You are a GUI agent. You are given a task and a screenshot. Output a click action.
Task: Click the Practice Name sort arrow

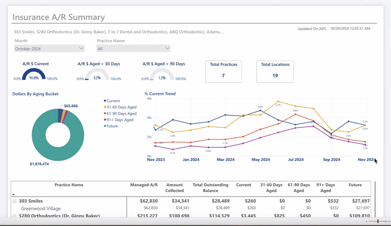click(x=13, y=194)
